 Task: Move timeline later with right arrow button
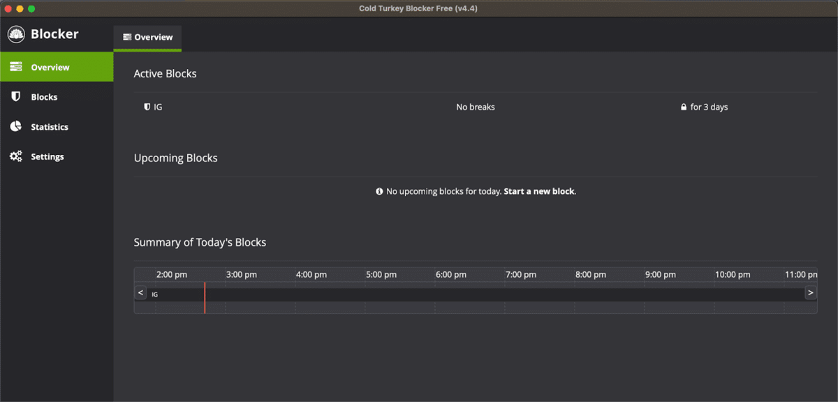[x=811, y=293]
